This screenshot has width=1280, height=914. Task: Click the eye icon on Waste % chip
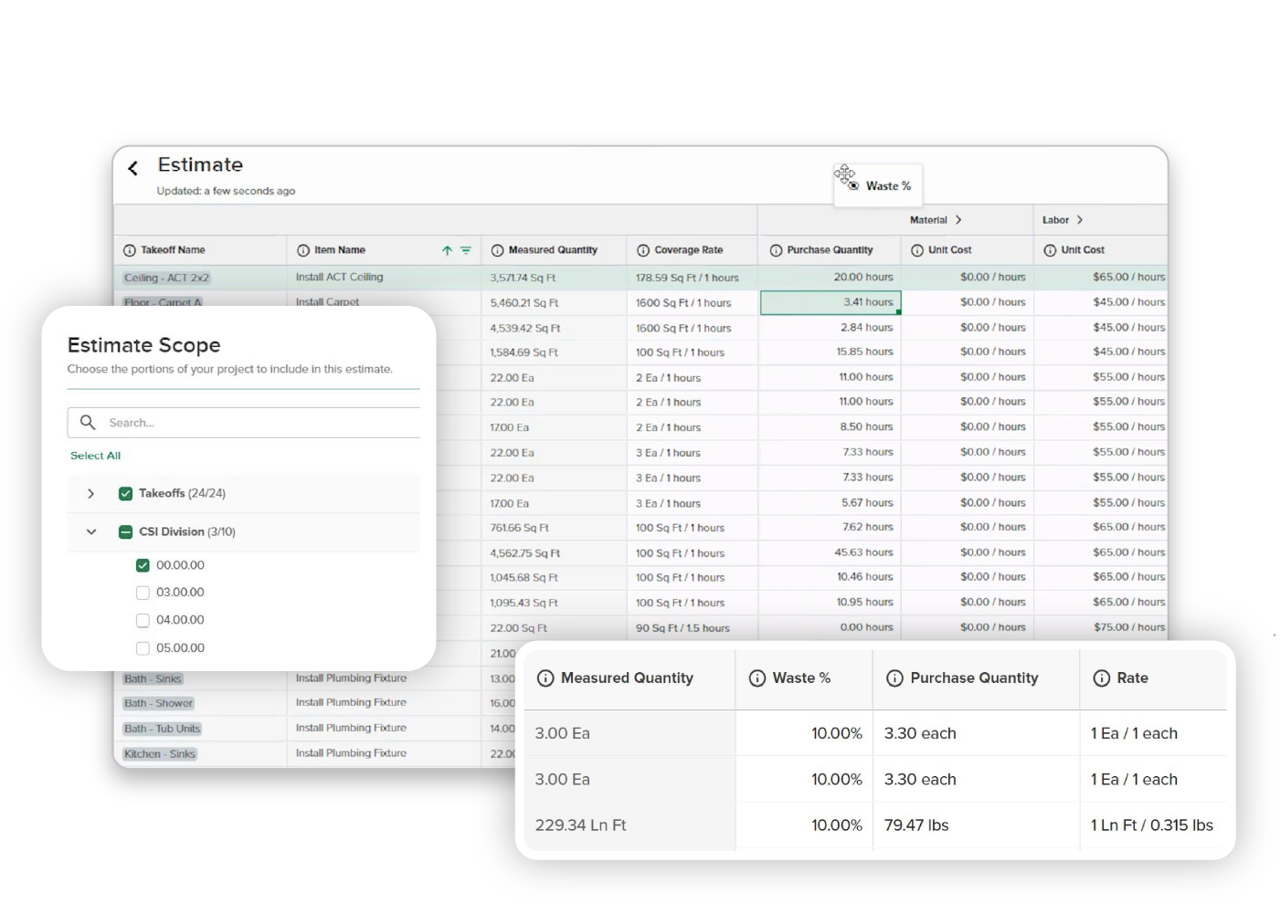click(x=853, y=185)
